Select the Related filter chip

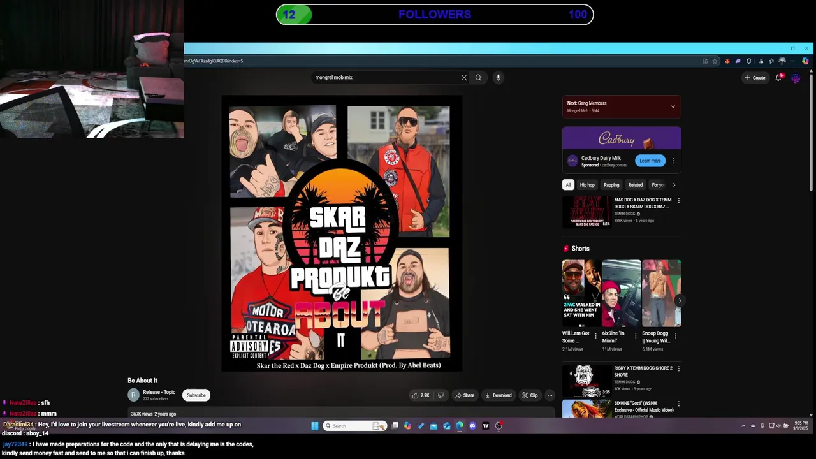[x=636, y=185]
